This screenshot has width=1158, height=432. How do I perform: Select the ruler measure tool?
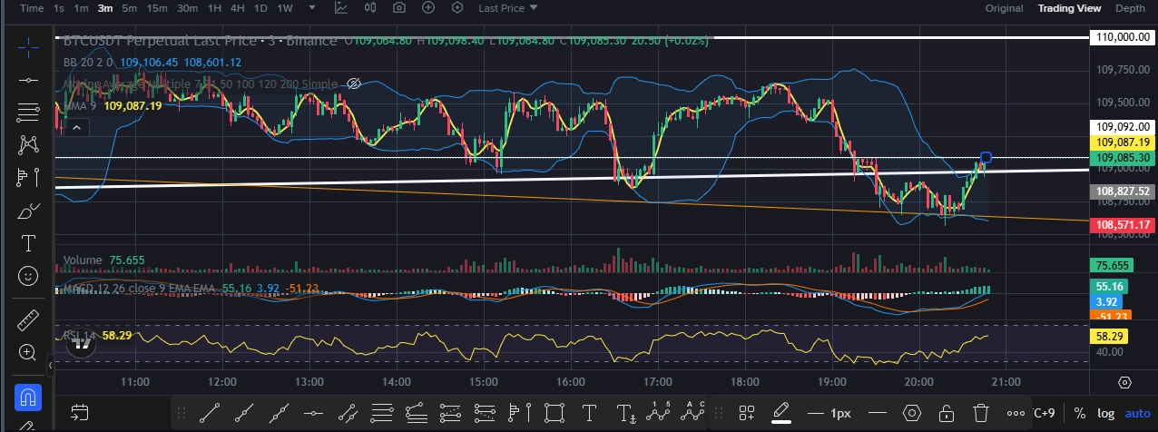click(28, 321)
